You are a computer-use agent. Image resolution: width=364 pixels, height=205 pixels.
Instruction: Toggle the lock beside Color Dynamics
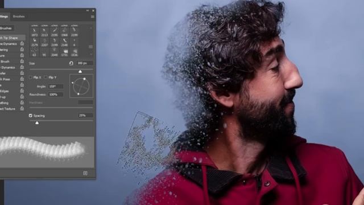coord(22,67)
